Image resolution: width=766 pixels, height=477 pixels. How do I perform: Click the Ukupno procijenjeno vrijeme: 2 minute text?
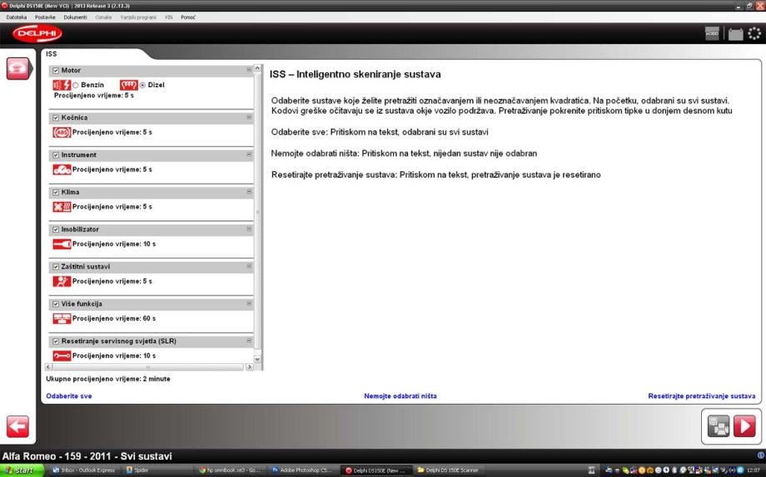pyautogui.click(x=108, y=379)
